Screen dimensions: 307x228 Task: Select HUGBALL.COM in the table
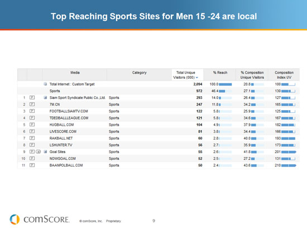point(61,125)
